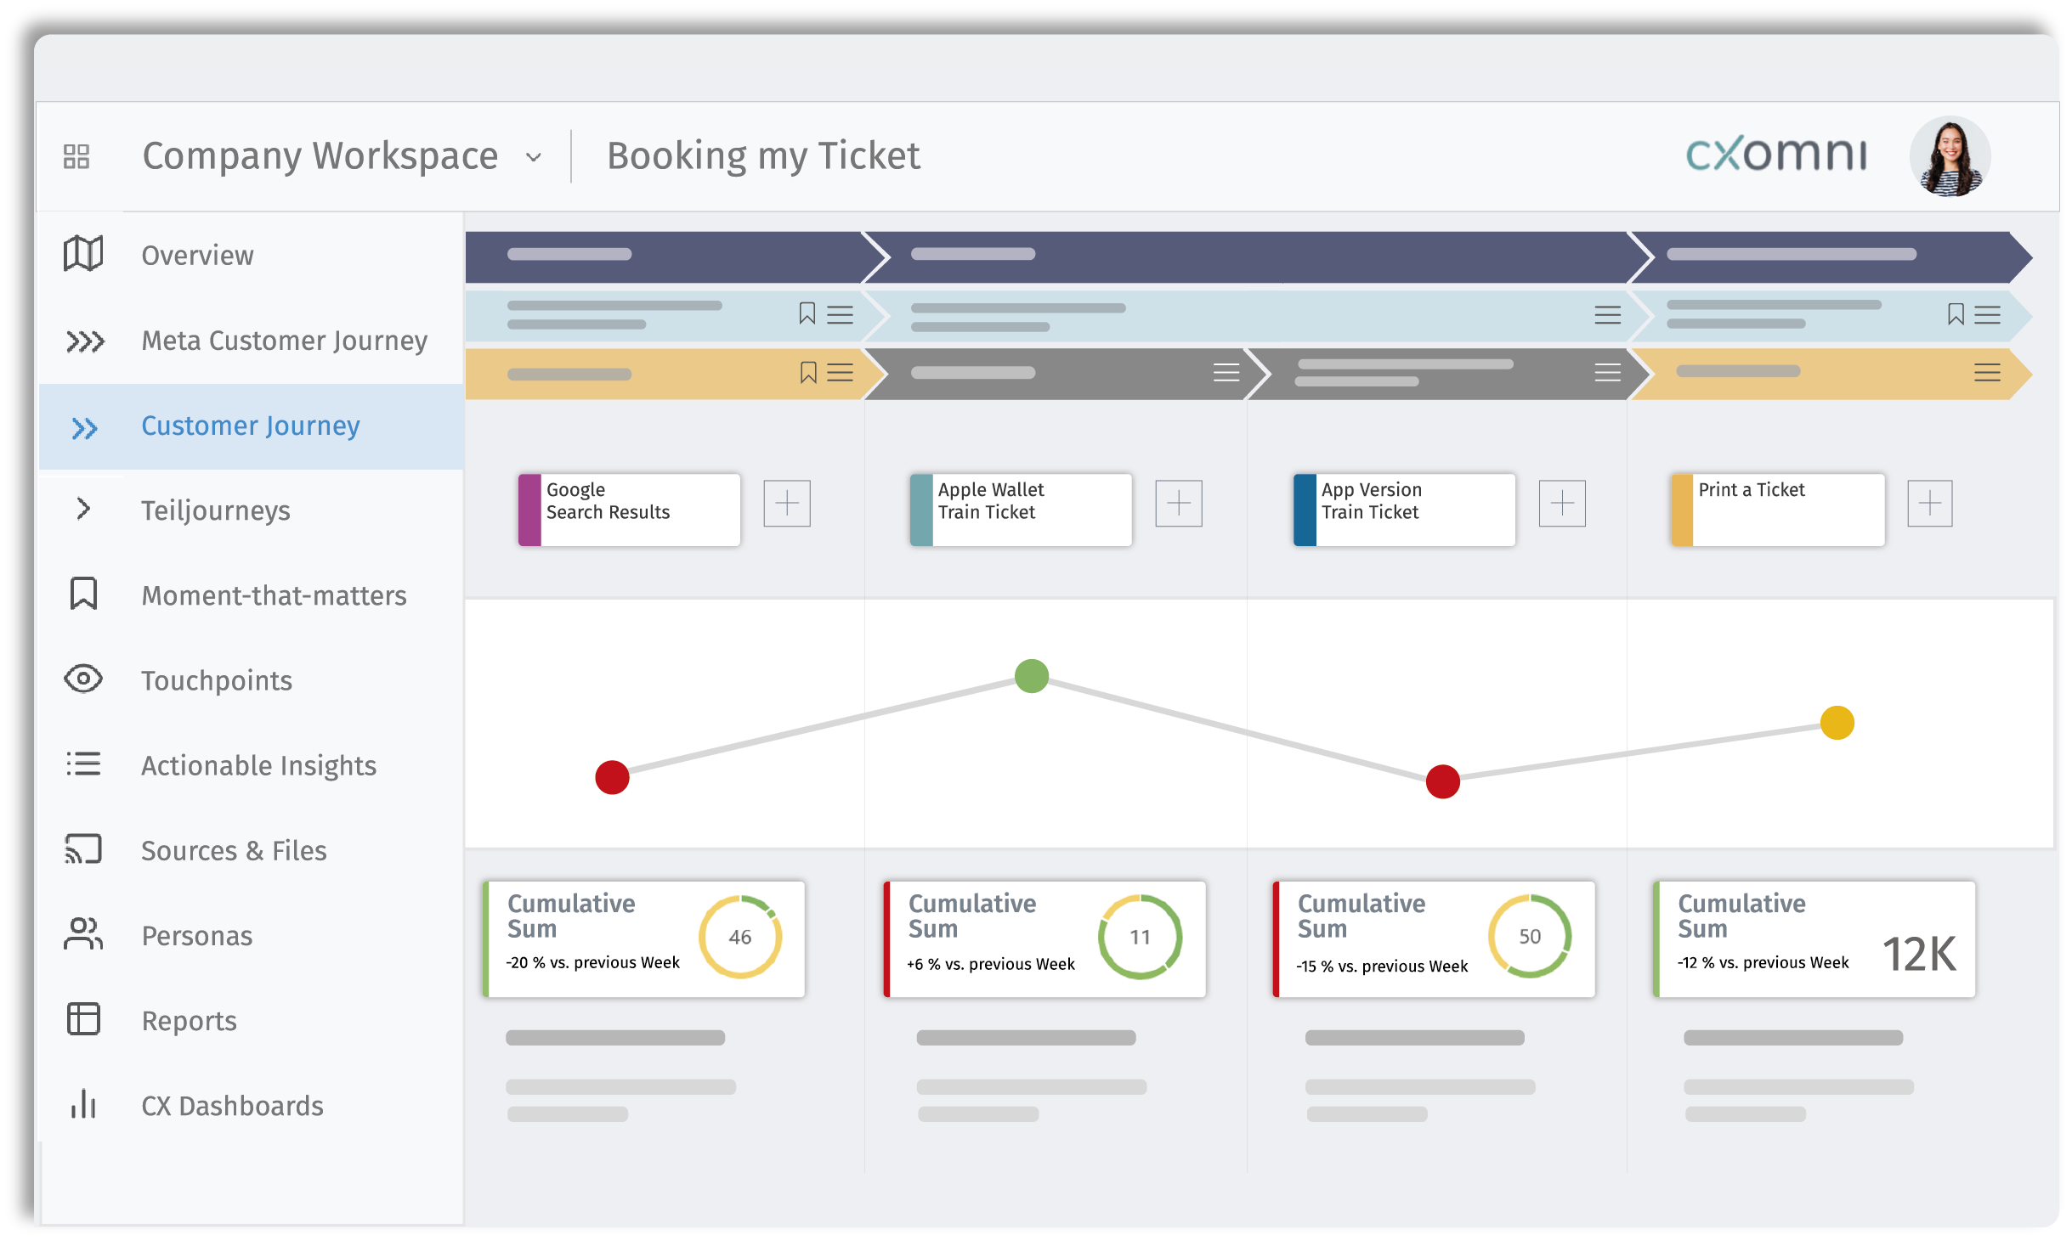Click the cast icon beside Sources & Files
The image size is (2072, 1240).
click(83, 849)
